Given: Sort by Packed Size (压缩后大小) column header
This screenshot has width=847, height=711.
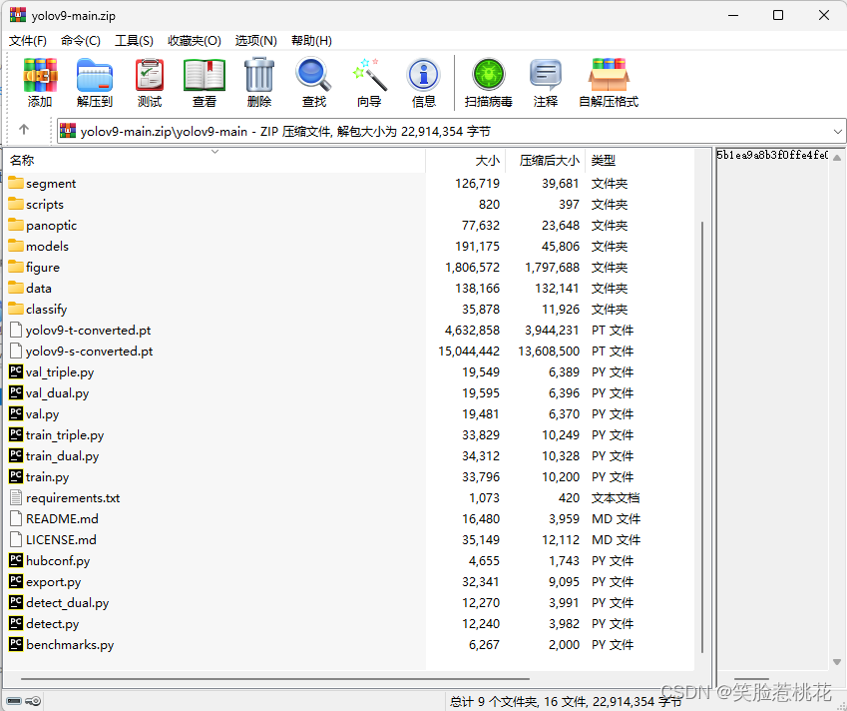Looking at the screenshot, I should (546, 160).
